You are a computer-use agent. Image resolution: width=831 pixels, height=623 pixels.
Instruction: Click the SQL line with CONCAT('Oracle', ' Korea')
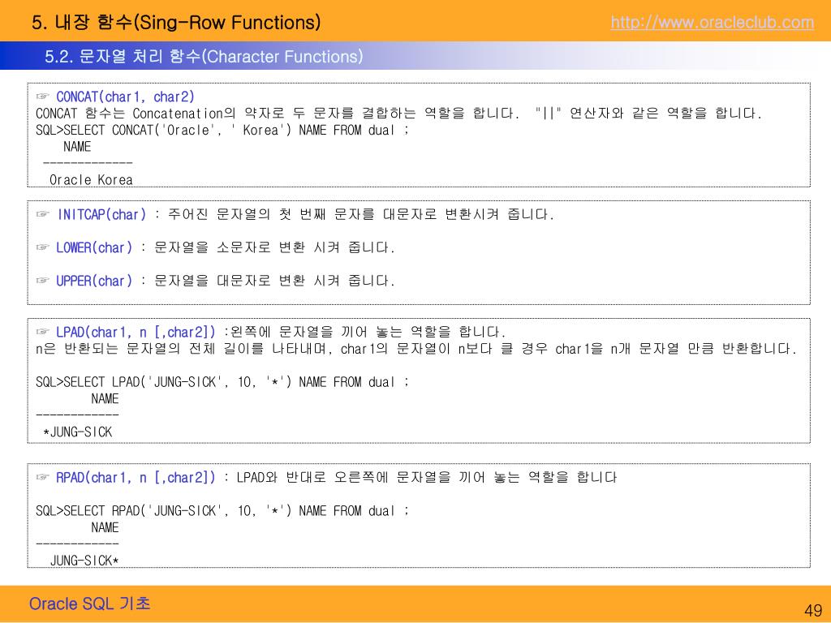[x=222, y=130]
